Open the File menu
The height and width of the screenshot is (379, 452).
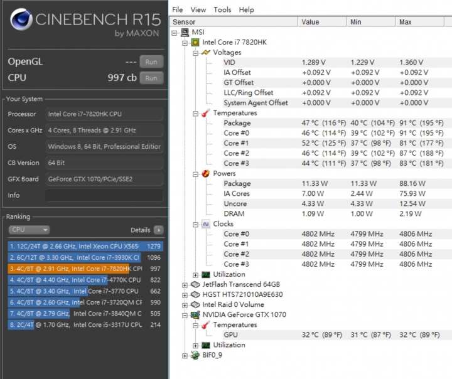point(177,10)
